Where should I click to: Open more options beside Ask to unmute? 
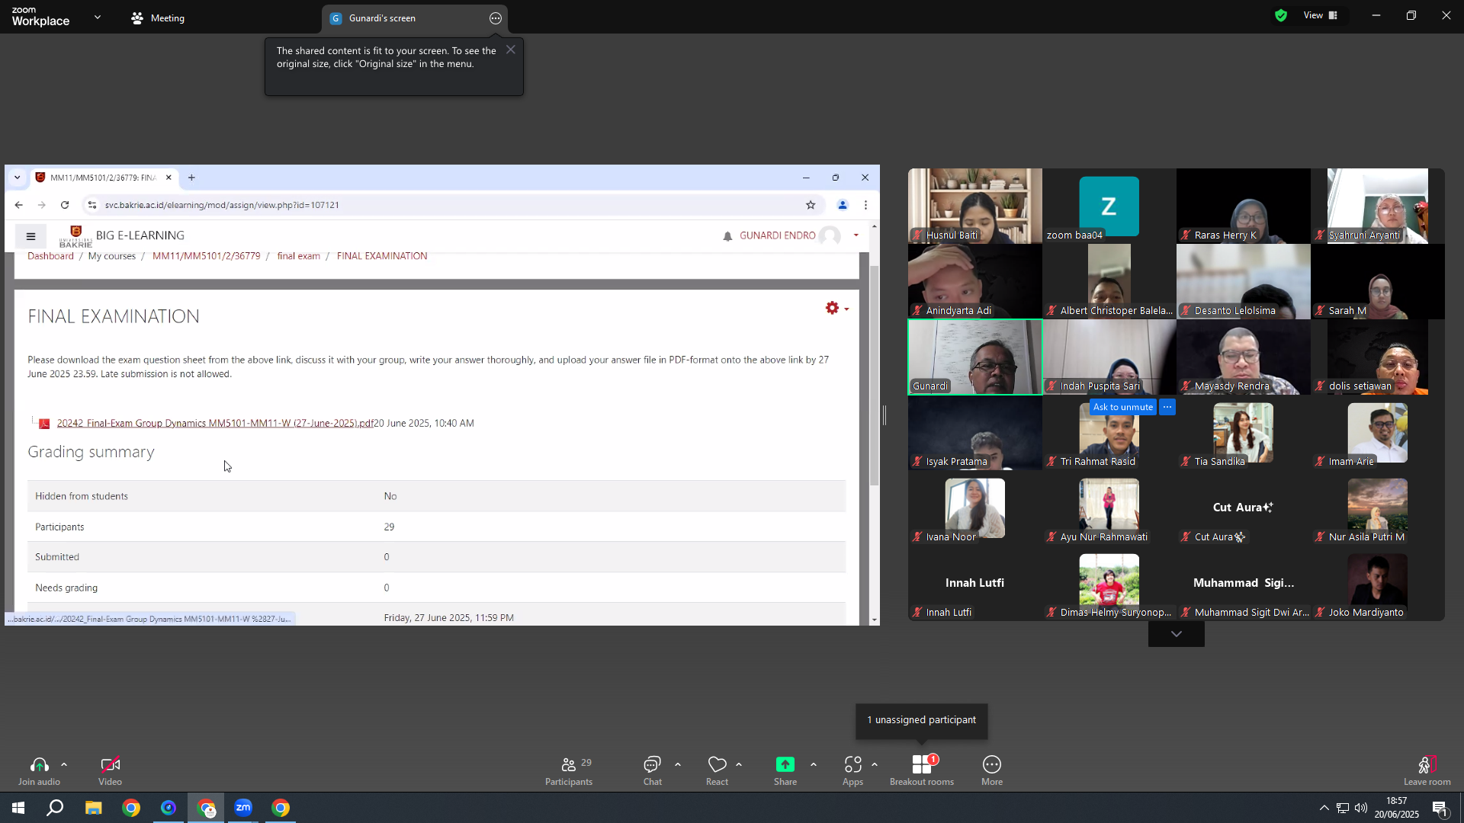click(x=1167, y=407)
